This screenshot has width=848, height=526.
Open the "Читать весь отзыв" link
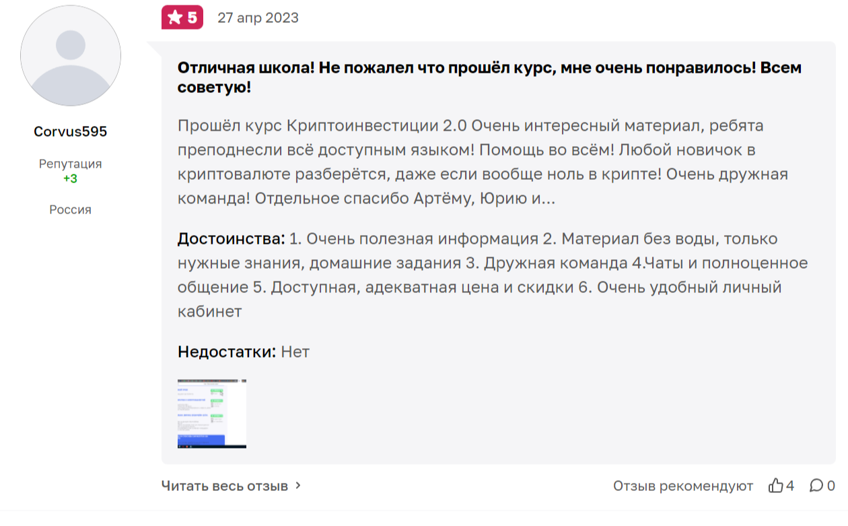tap(225, 486)
